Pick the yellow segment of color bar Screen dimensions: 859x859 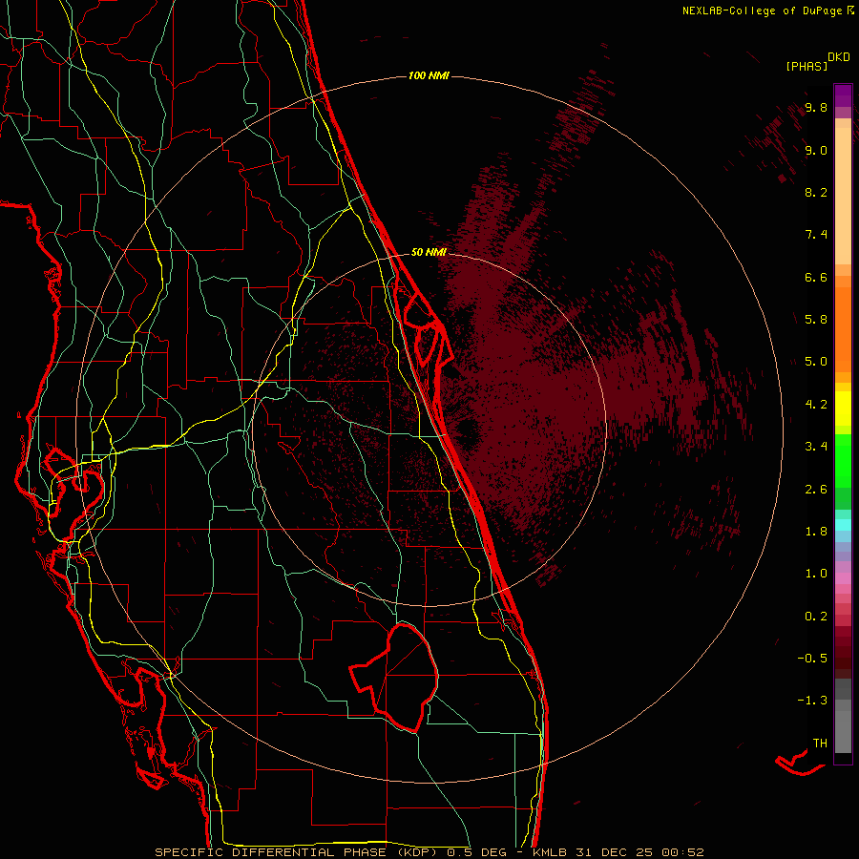(843, 409)
